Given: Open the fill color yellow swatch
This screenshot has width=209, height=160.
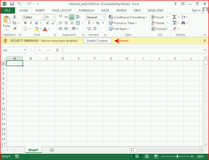Looking at the screenshot, I should [x=36, y=29].
